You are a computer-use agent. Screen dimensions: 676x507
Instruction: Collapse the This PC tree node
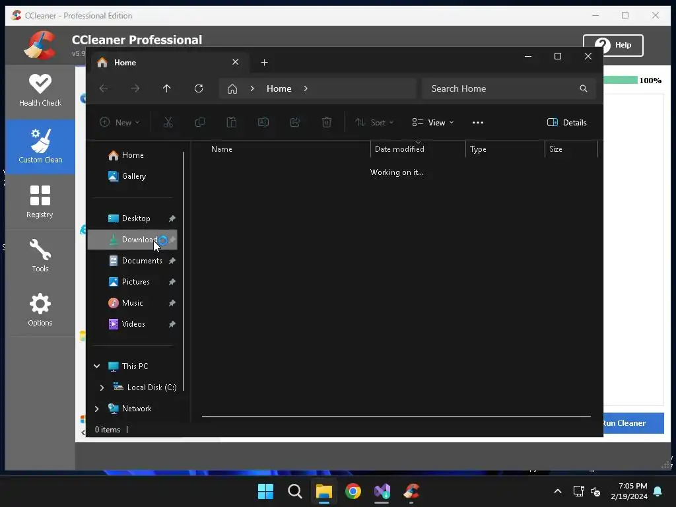[x=96, y=366]
